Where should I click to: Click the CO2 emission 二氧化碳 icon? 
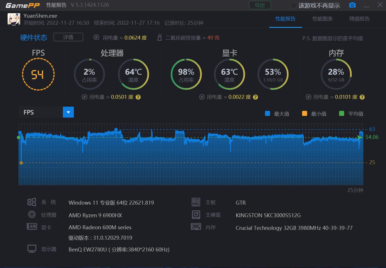tap(159, 37)
